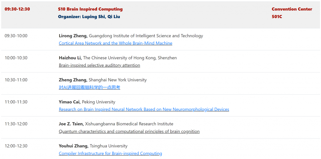Screen dimensions: 321x159
Task: Click the 11:30-12:00 time slot
Action: pyautogui.click(x=16, y=124)
